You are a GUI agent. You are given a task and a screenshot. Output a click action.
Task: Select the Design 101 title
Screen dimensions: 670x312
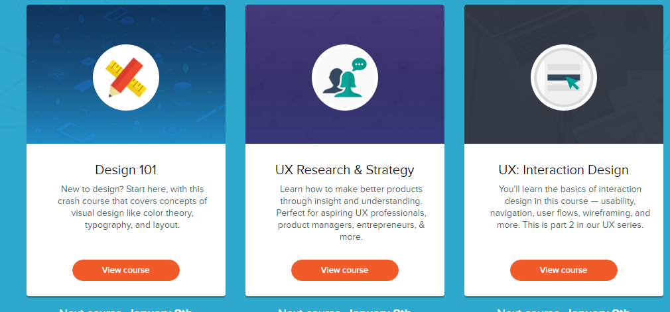(x=126, y=170)
